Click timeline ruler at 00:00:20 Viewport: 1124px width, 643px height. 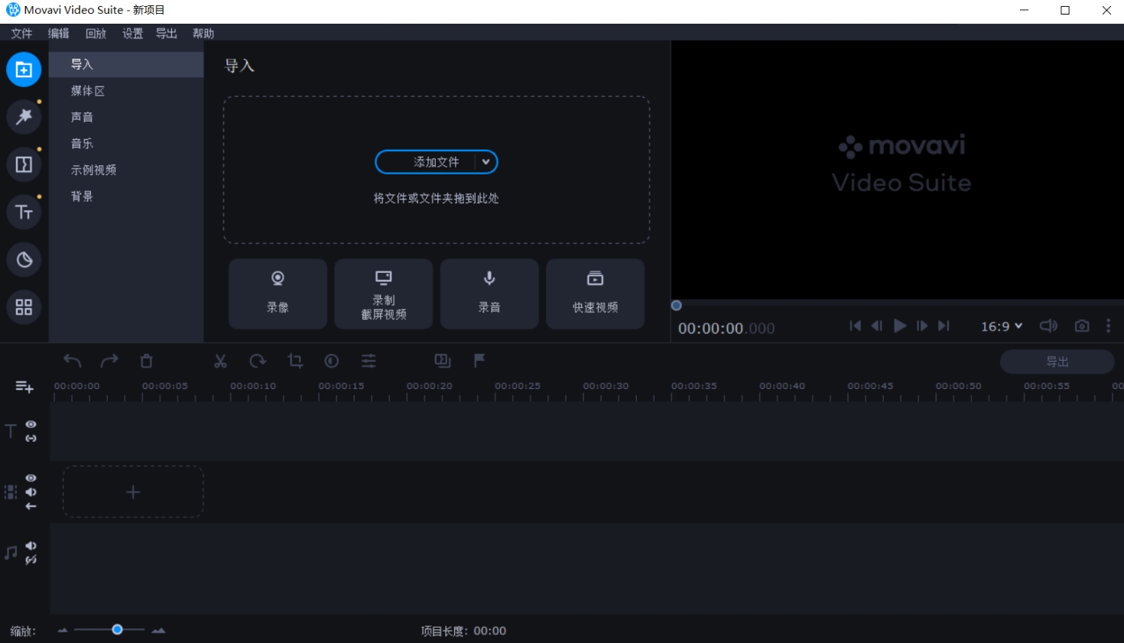[430, 387]
